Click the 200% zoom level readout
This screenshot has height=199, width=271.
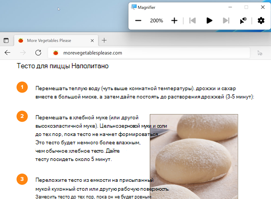coord(156,21)
